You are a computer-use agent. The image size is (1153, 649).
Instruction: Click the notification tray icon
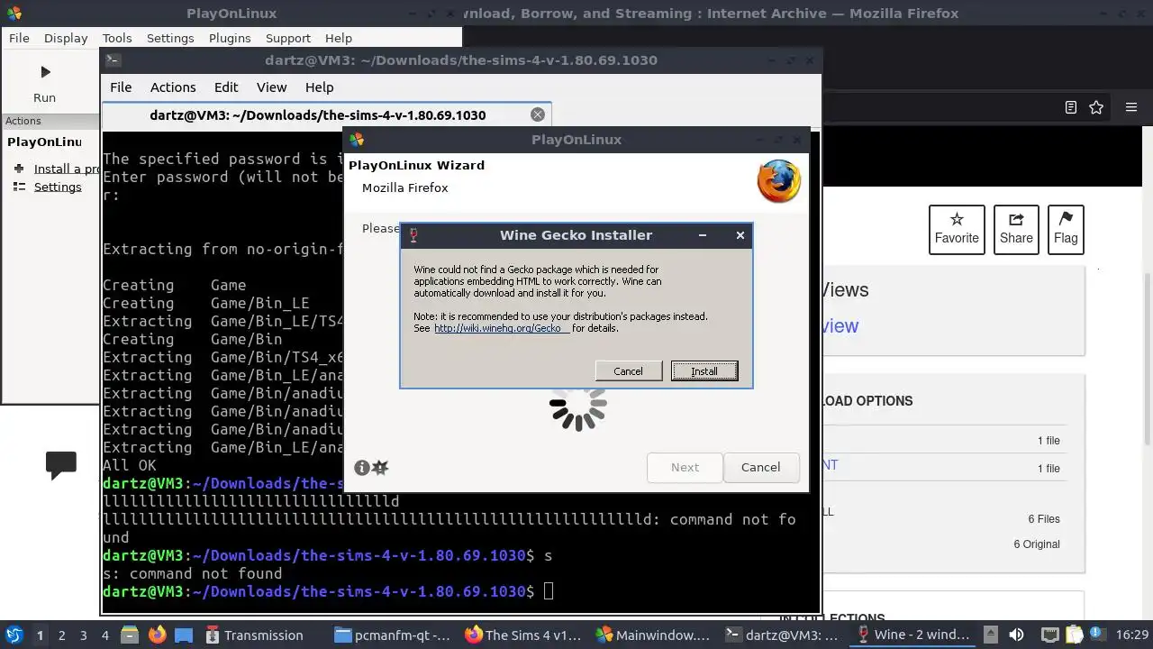(x=1099, y=635)
